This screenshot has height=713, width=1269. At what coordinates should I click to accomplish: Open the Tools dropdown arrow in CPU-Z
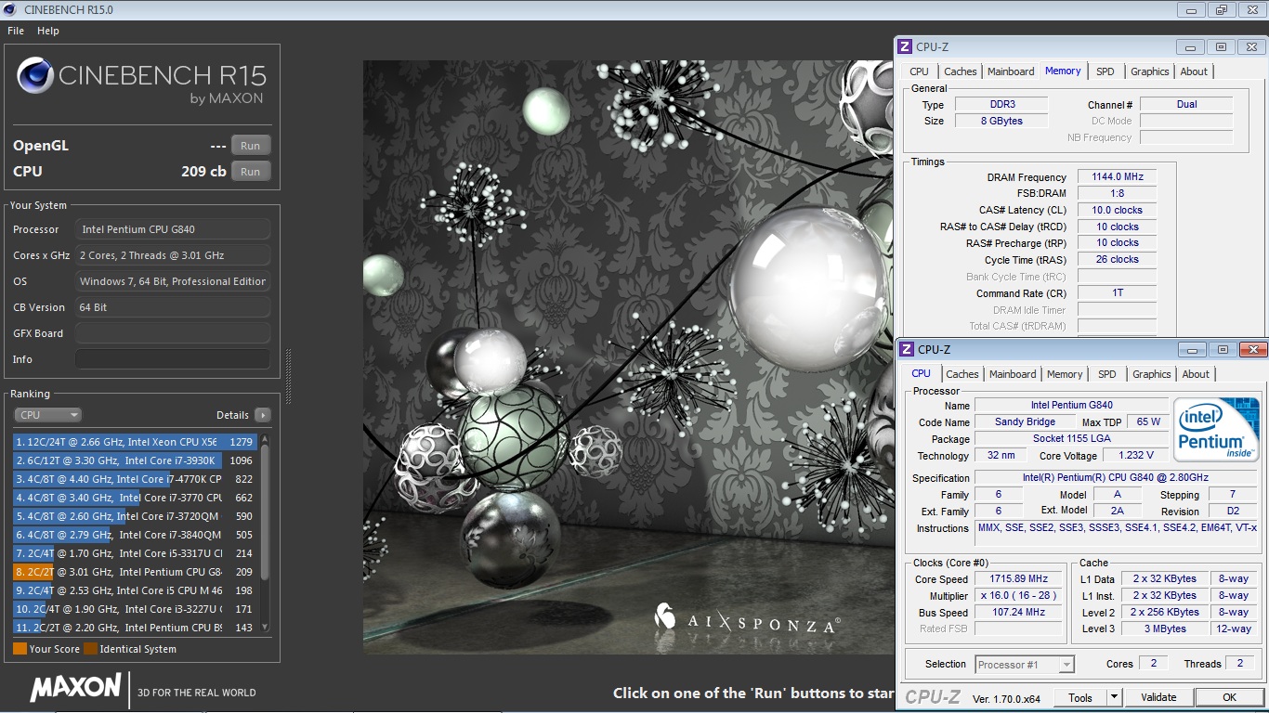pyautogui.click(x=1114, y=697)
